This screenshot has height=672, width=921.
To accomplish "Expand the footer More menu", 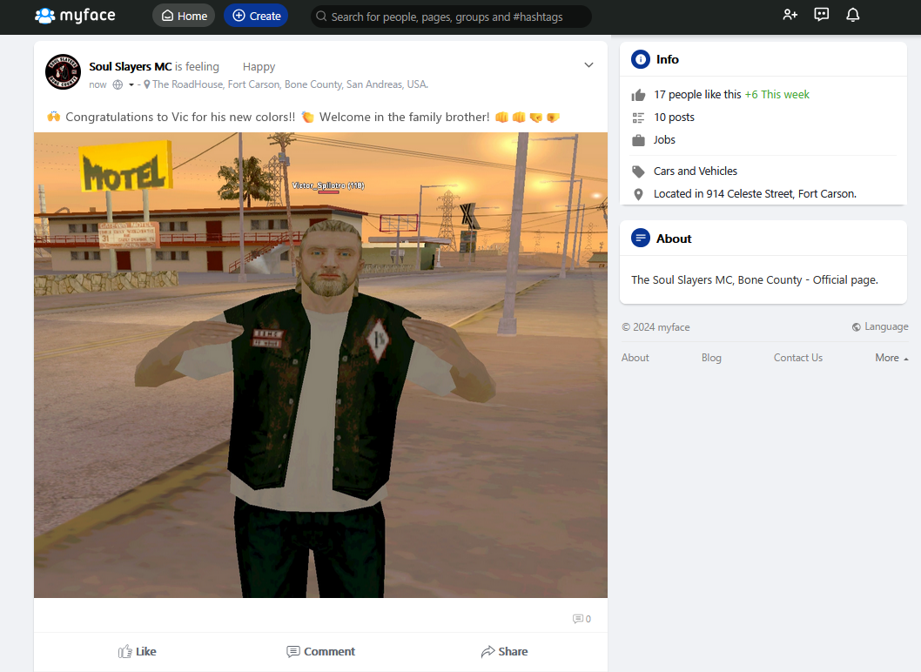I will click(x=891, y=358).
